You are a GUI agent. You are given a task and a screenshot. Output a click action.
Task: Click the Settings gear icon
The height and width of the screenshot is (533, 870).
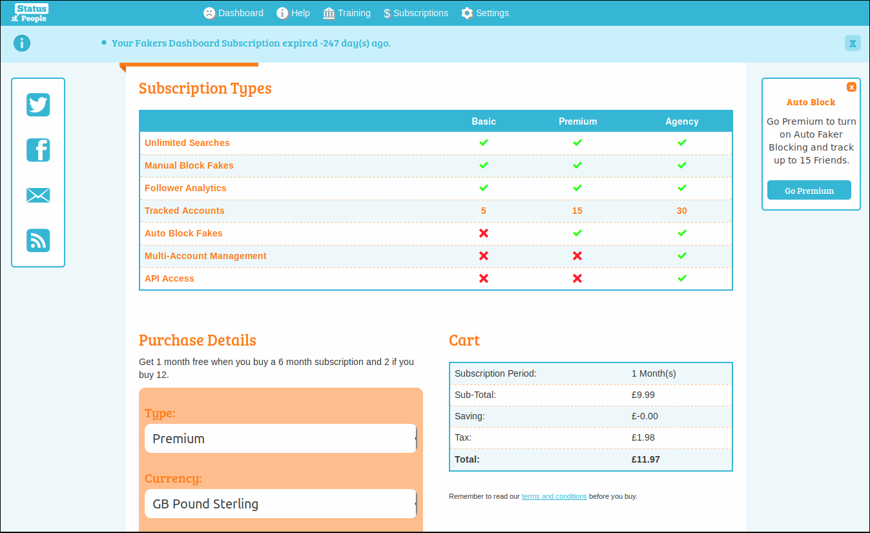pyautogui.click(x=467, y=13)
